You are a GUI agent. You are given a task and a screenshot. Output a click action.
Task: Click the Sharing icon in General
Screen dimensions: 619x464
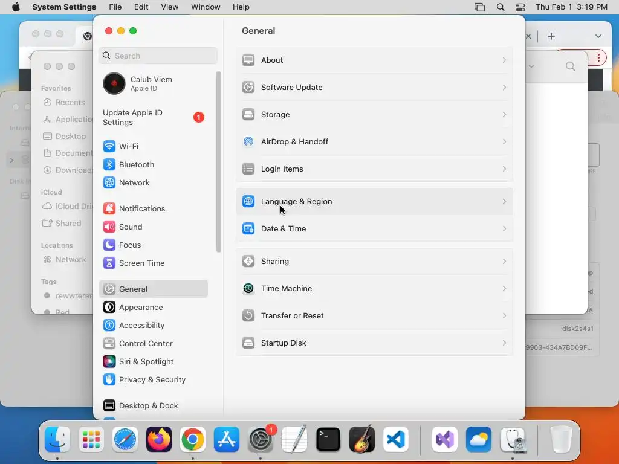tap(248, 261)
